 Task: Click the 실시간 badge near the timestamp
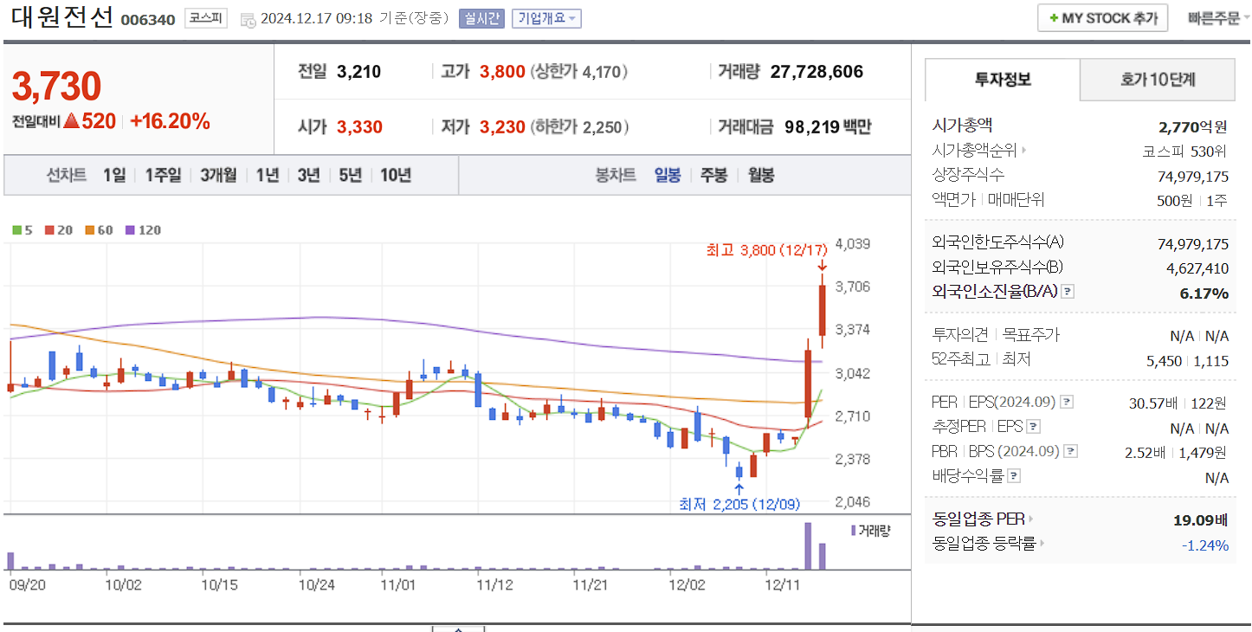[x=481, y=18]
